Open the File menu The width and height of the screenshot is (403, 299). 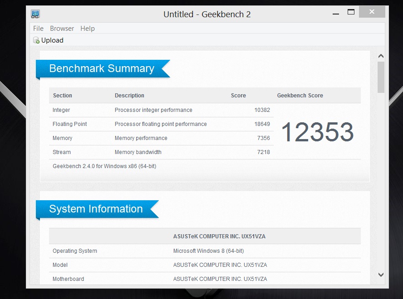point(38,29)
